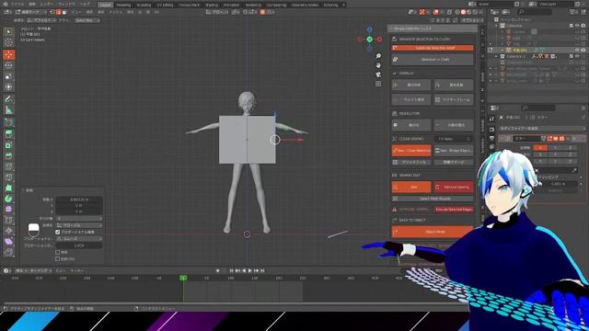The width and height of the screenshot is (589, 331).
Task: Select the Add Cube tool
Action: click(x=8, y=122)
